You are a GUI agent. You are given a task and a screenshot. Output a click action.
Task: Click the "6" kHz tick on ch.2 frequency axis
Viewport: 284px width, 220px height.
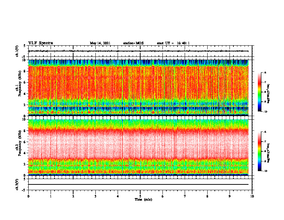(25, 142)
